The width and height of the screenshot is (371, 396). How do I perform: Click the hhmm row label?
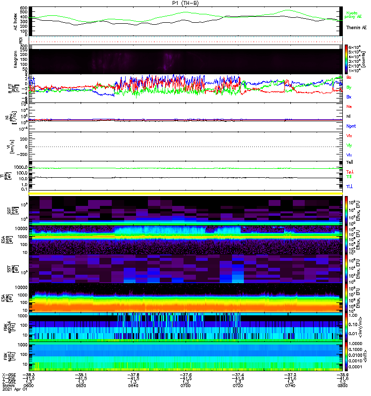click(8, 386)
